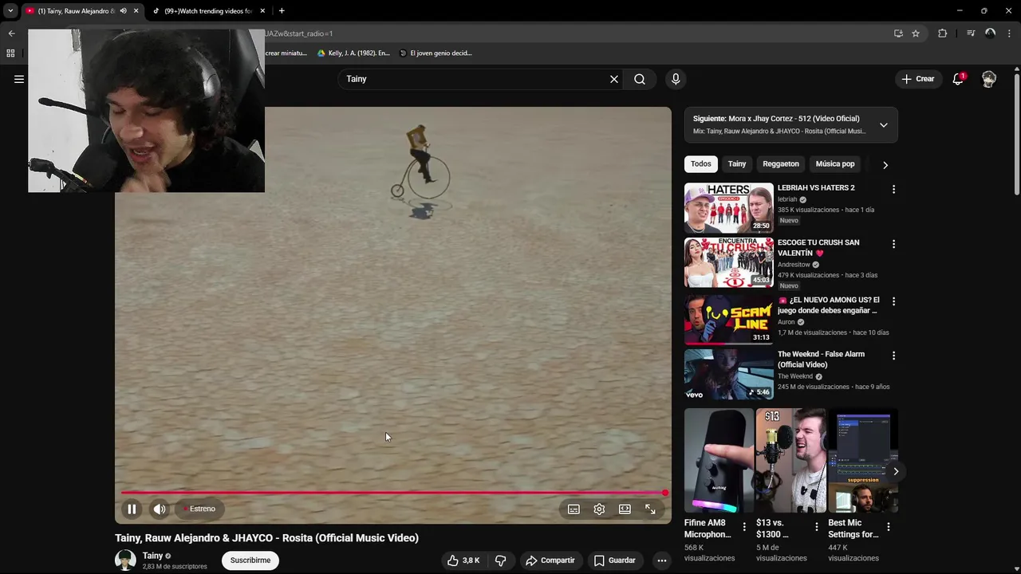
Task: Open The Weeknd - False Alarm video
Action: pos(729,374)
